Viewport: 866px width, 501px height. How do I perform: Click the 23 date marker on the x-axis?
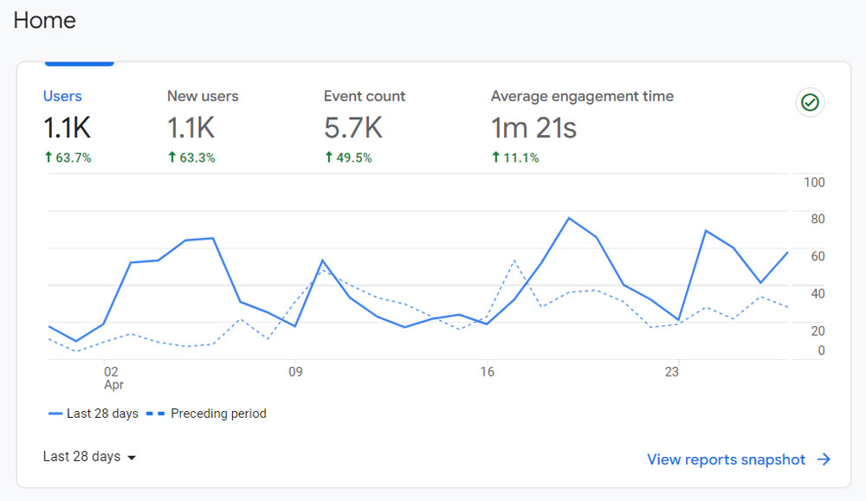click(x=672, y=372)
